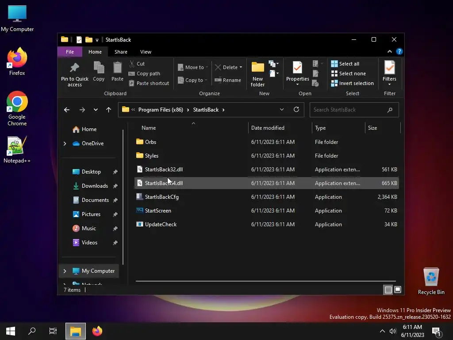The width and height of the screenshot is (453, 340).
Task: Open Downloads in navigation pane
Action: coord(95,186)
